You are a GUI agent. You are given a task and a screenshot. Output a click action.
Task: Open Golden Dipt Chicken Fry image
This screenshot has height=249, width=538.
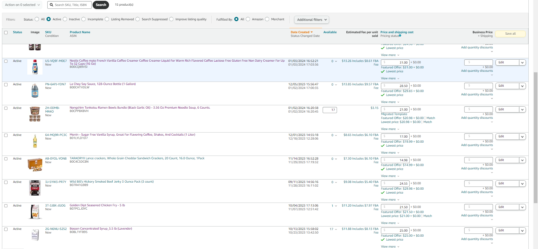35,212
